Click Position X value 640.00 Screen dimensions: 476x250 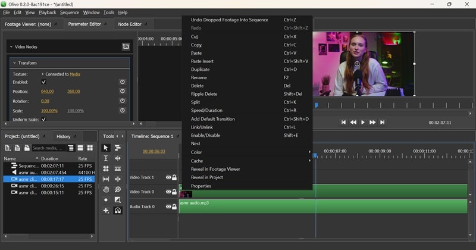coord(48,92)
